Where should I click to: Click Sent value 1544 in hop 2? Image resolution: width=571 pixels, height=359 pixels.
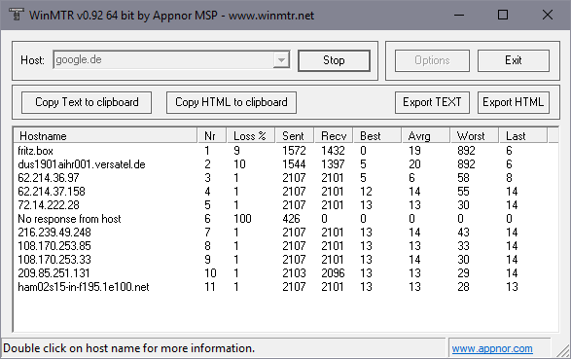pyautogui.click(x=294, y=164)
